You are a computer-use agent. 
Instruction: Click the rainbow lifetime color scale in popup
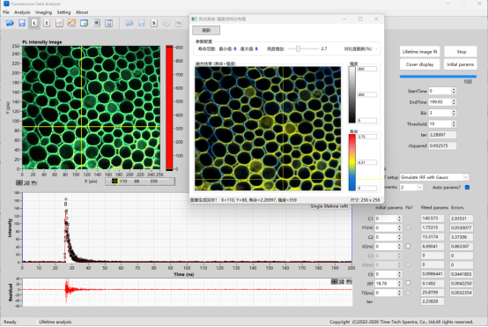pos(352,162)
